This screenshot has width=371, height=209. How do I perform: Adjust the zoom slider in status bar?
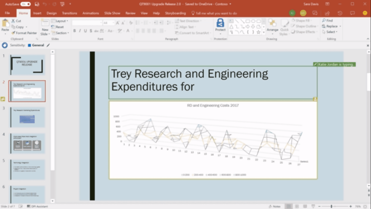coord(331,206)
